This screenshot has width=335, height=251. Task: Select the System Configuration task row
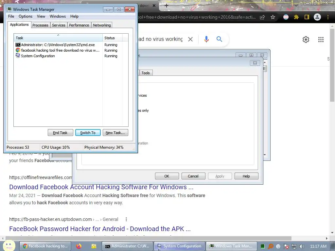71,56
